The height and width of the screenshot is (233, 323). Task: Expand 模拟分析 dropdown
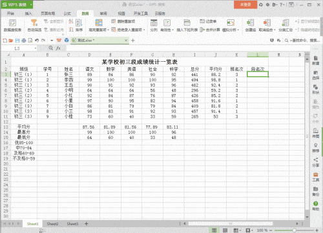click(x=238, y=30)
